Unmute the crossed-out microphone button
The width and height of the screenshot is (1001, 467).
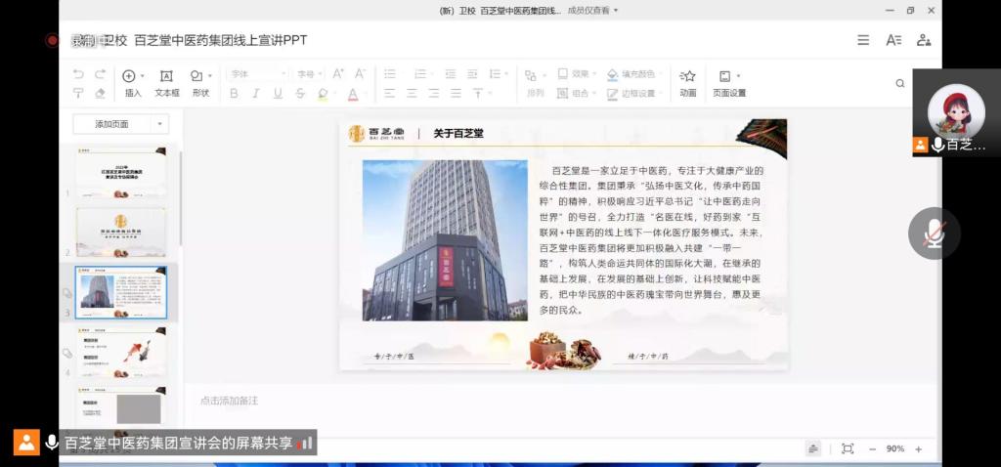(935, 233)
